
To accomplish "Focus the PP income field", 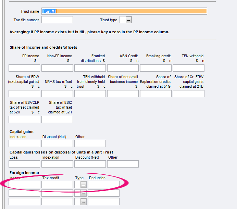I will pos(24,68).
